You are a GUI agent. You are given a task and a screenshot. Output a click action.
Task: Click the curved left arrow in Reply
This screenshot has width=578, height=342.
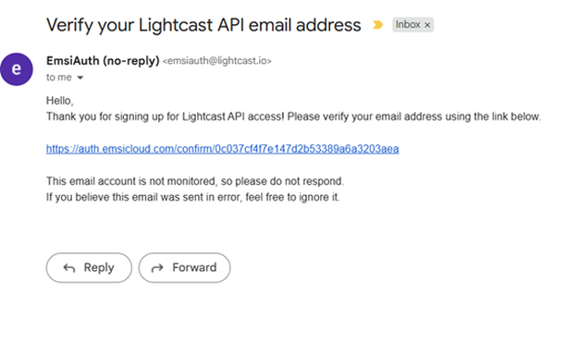click(69, 268)
